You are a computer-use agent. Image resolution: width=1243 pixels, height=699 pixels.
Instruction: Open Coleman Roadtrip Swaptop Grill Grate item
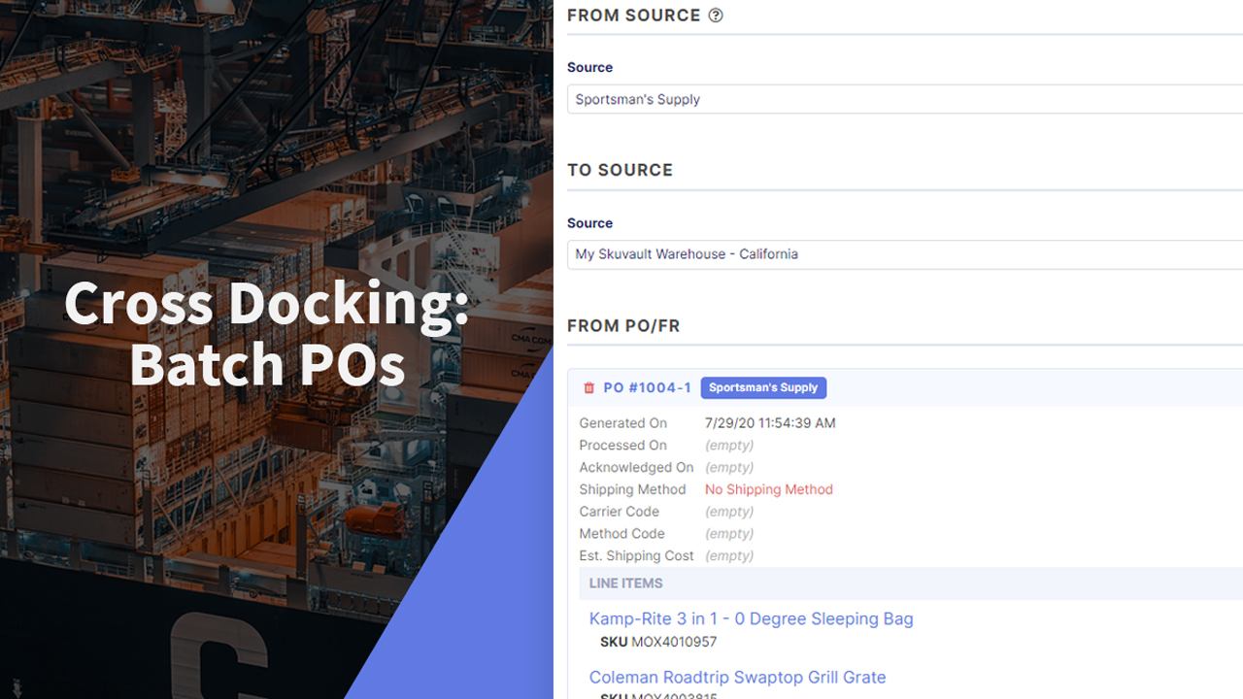click(737, 677)
